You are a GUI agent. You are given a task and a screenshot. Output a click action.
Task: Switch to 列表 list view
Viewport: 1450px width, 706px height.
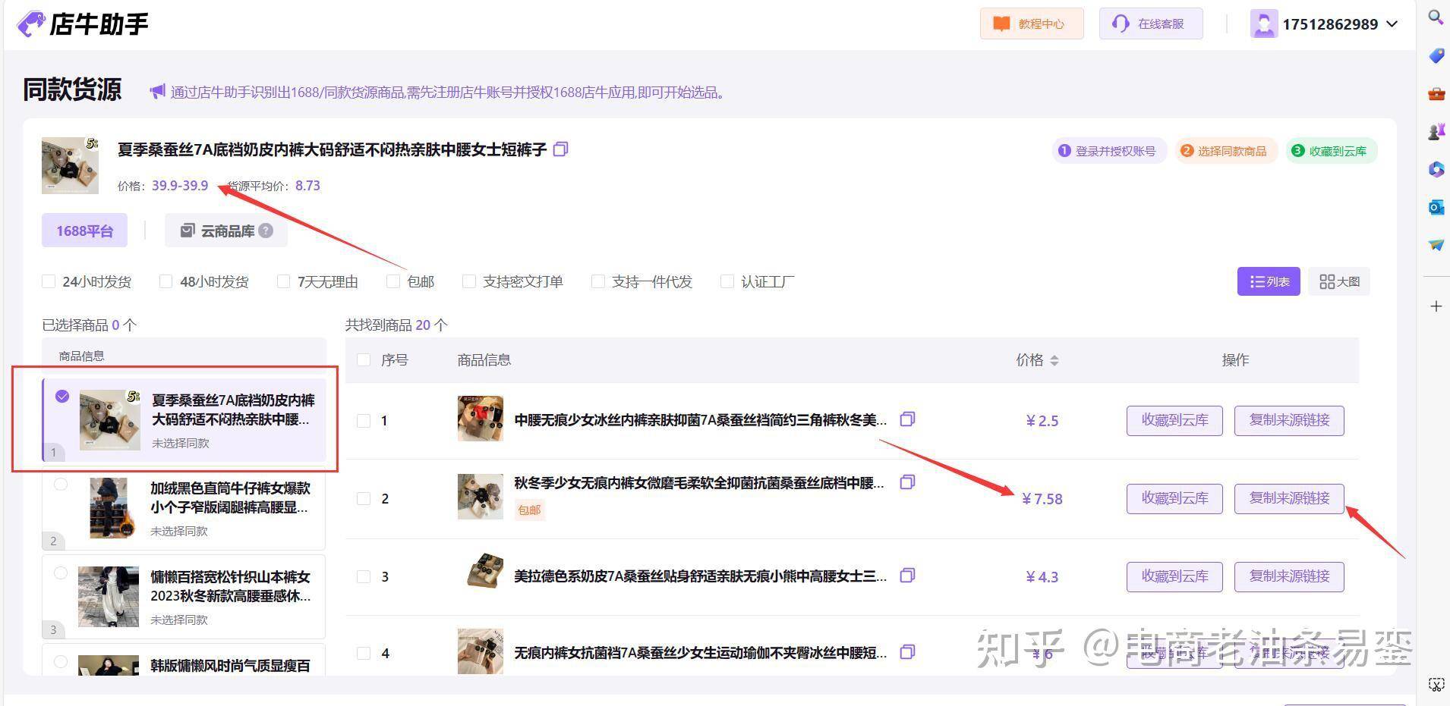[1269, 281]
